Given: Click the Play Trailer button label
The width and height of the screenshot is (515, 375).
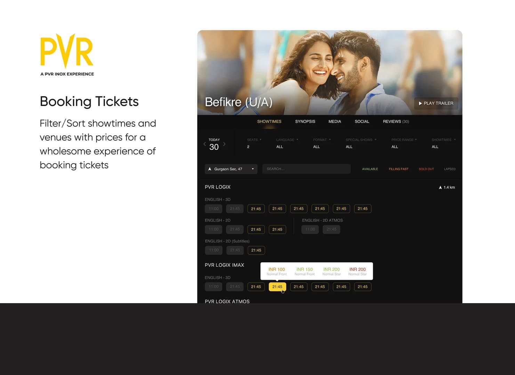Looking at the screenshot, I should [438, 103].
